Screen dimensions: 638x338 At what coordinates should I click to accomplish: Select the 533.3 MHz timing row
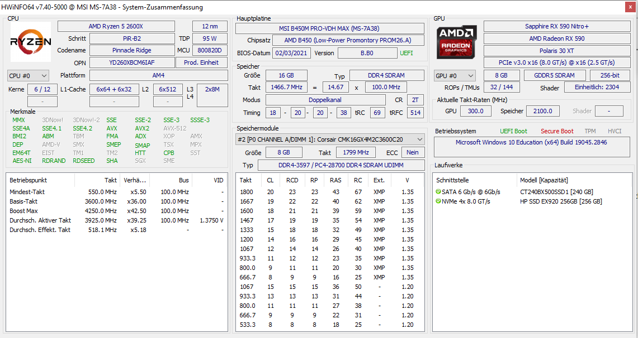point(329,325)
